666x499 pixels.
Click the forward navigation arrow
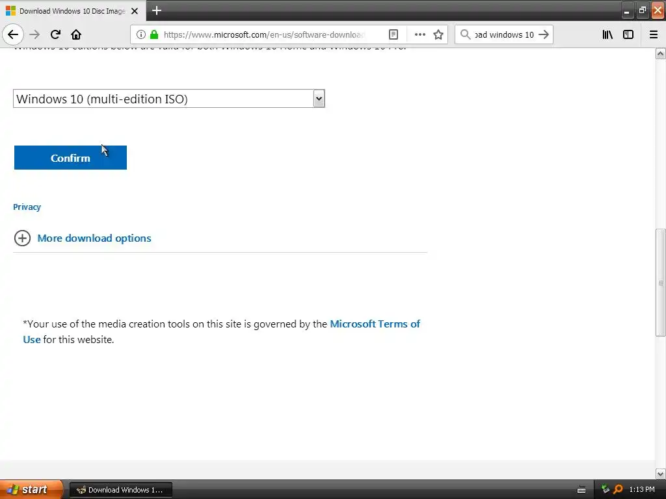pos(34,34)
